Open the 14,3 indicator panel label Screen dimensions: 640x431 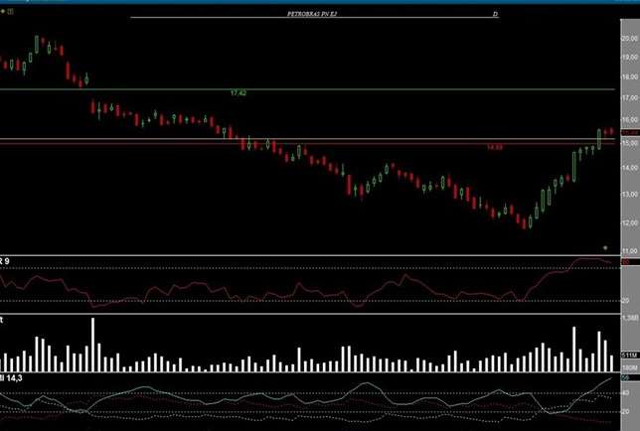[12, 378]
